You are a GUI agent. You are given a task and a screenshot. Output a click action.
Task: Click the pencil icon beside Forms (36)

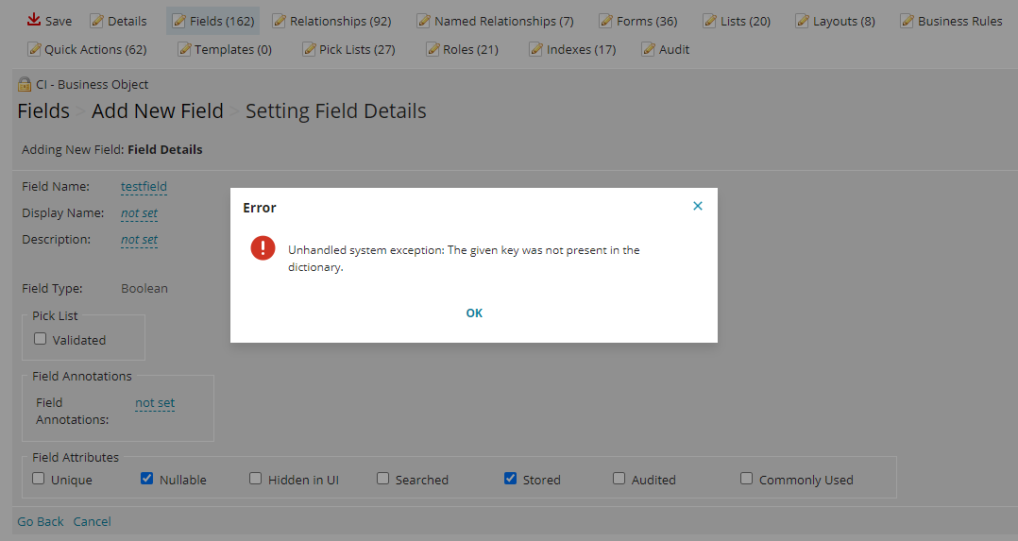(606, 21)
